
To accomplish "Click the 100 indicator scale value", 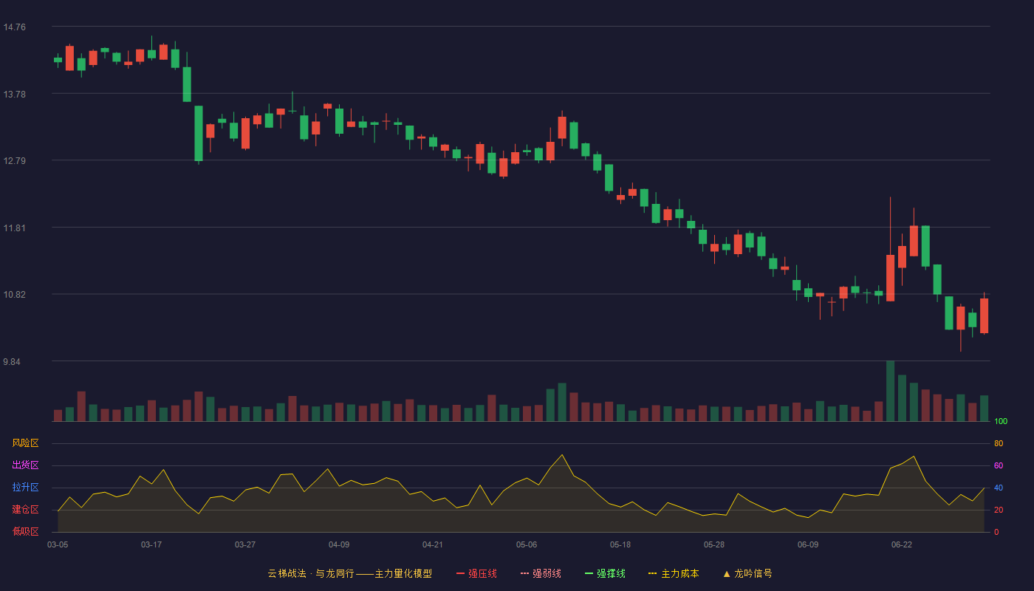I will (x=1001, y=421).
